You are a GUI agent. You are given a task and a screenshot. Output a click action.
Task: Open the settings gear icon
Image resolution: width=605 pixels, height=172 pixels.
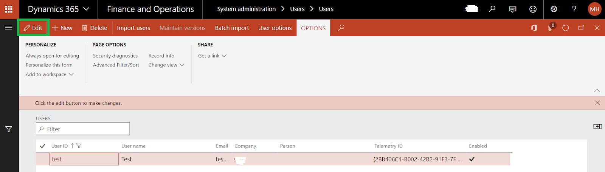pyautogui.click(x=554, y=9)
